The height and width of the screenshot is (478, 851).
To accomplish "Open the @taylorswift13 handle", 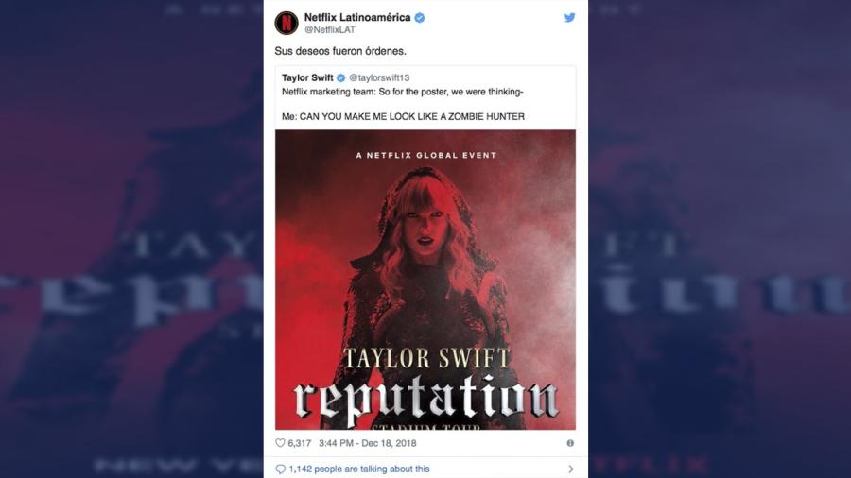I will [x=379, y=78].
